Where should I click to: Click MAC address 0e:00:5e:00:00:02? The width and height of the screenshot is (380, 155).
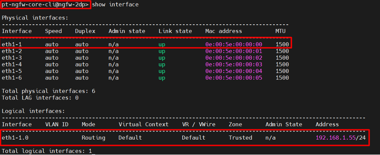234,58
